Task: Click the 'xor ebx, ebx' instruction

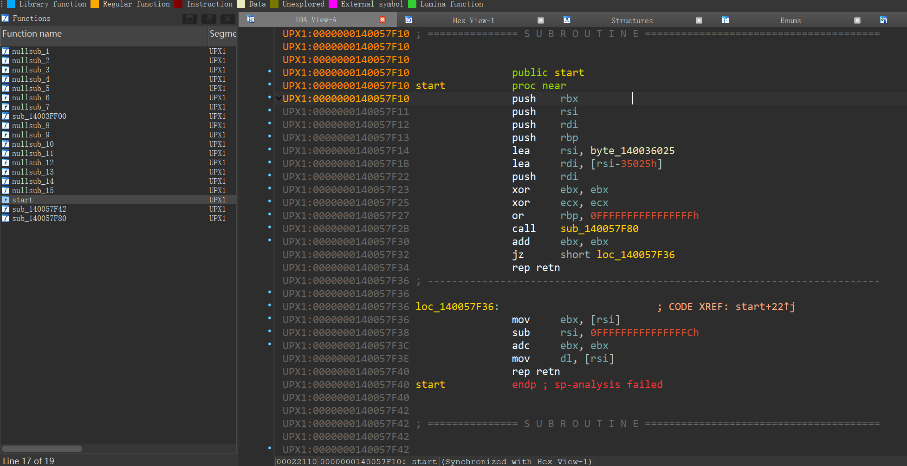Action: point(560,190)
